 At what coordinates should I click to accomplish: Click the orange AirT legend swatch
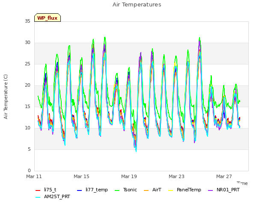click(x=146, y=190)
